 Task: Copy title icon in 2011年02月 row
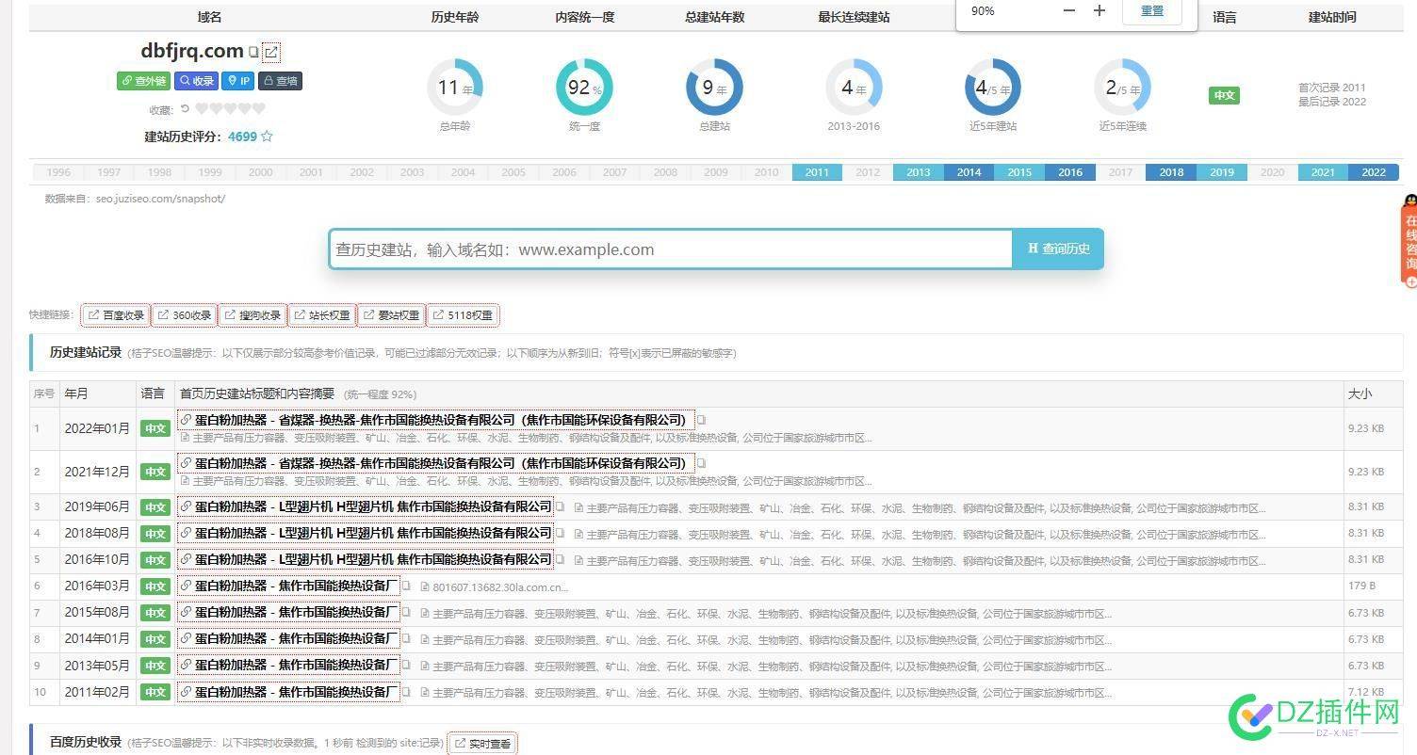coord(407,692)
